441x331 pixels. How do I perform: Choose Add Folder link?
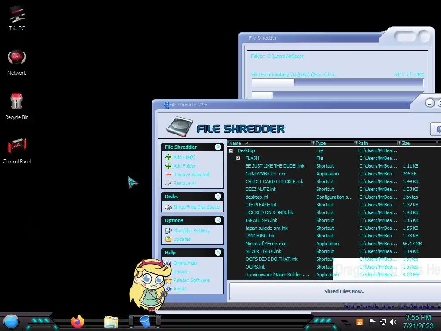184,166
